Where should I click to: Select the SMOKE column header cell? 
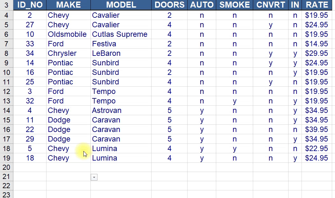tap(235, 5)
